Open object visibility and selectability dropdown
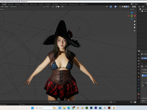Screen dimensions: 147x110 coord(107,7)
